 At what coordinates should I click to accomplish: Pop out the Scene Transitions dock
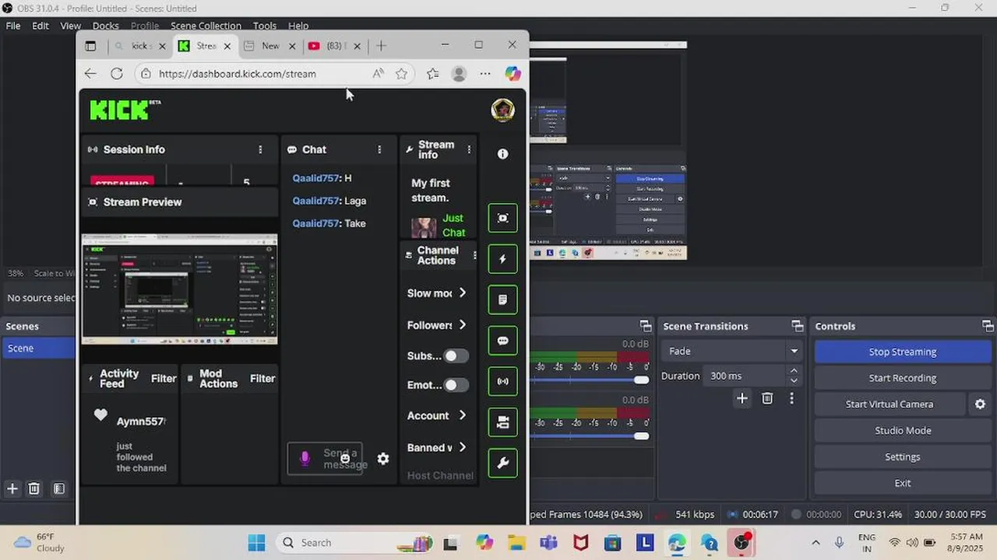(797, 326)
